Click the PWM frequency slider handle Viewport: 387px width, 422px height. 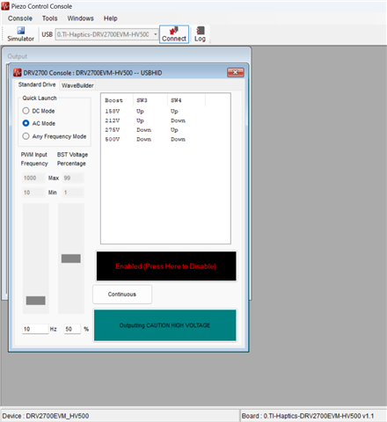tap(36, 301)
